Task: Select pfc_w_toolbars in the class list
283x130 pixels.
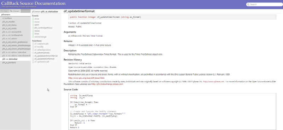Action: (9, 63)
